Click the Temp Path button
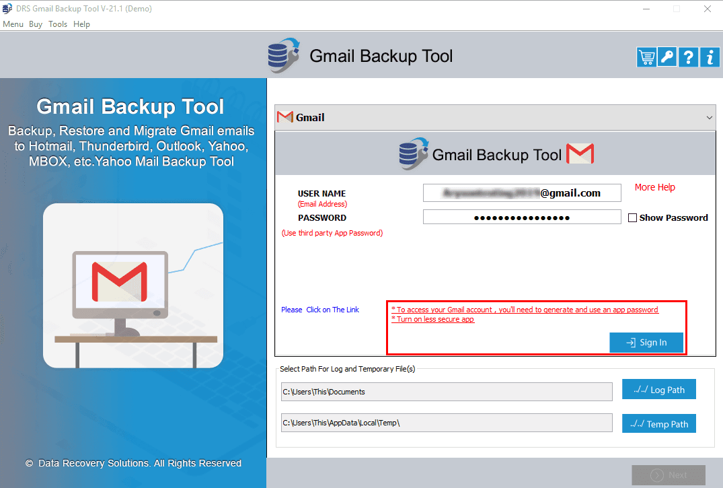The image size is (723, 488). (x=658, y=423)
